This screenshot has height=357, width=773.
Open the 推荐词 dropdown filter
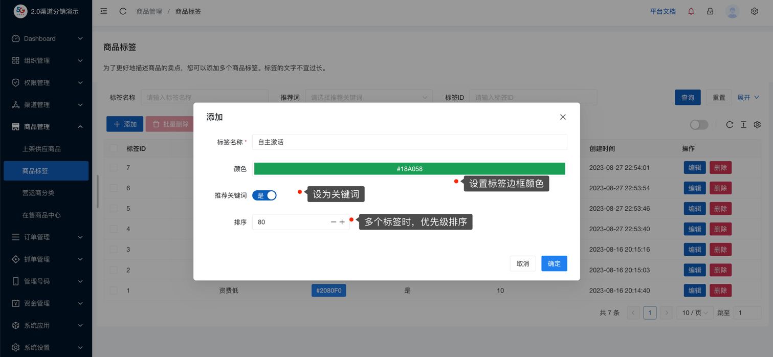point(368,98)
